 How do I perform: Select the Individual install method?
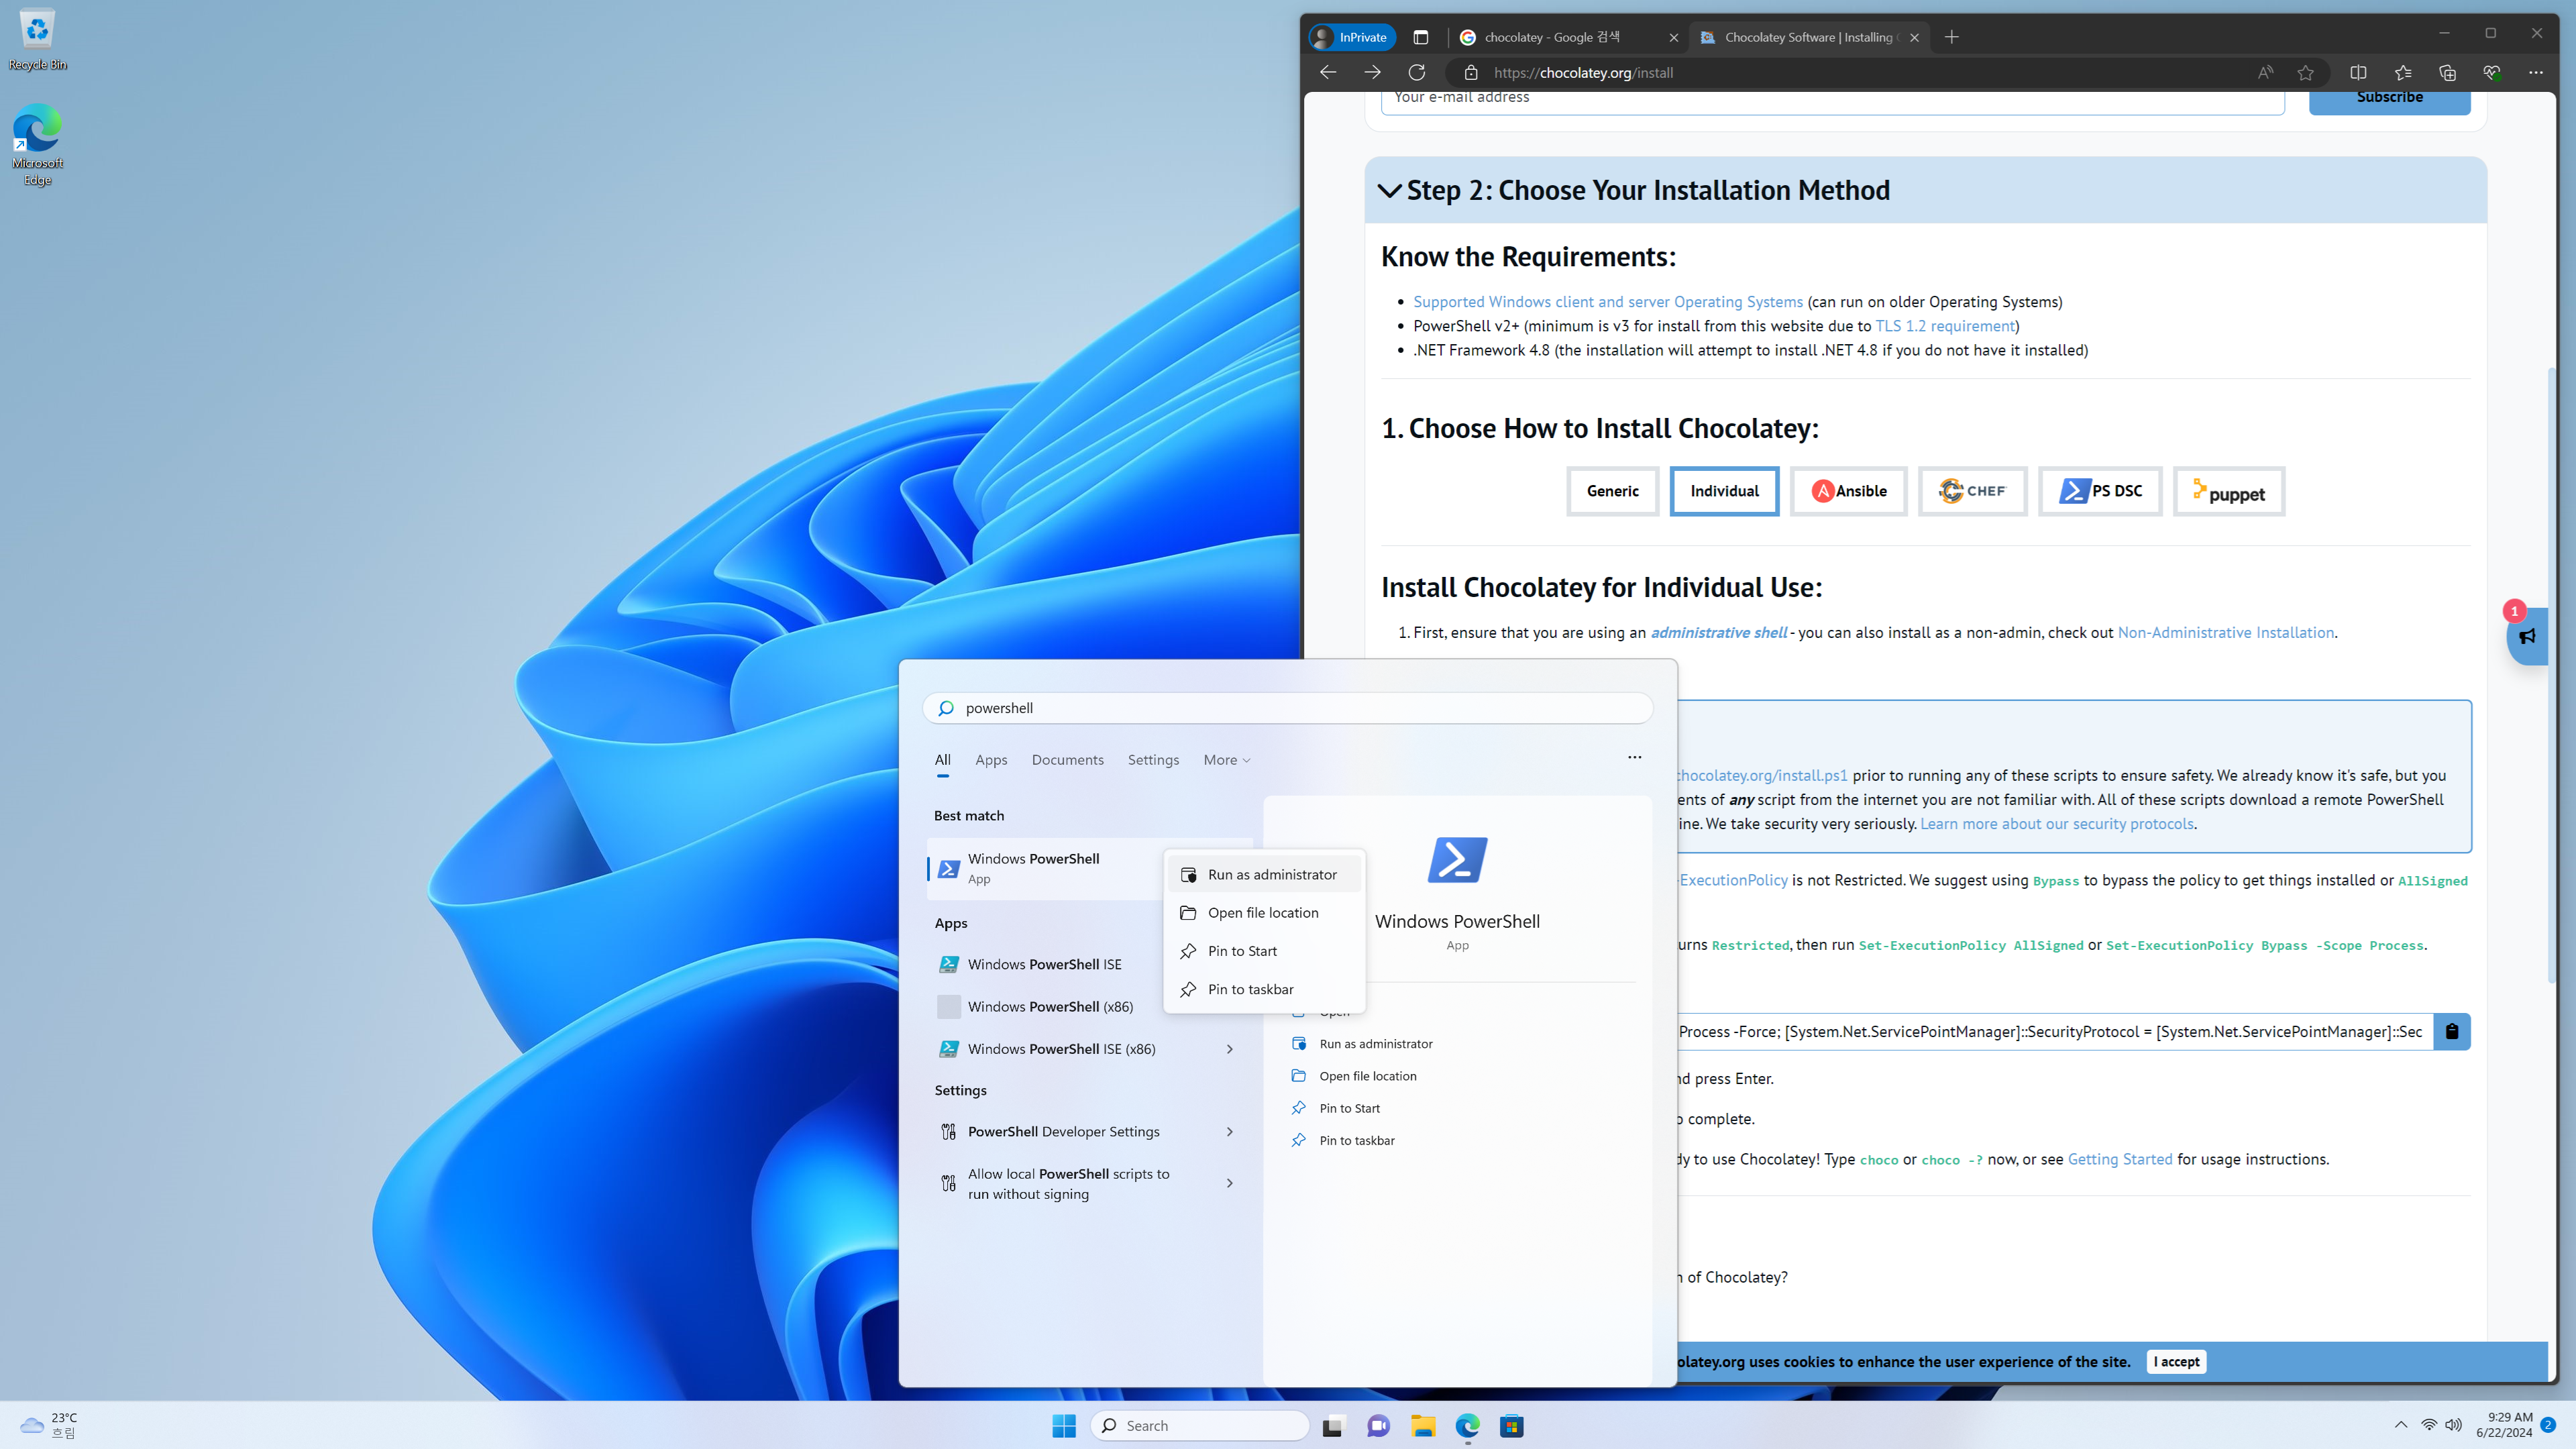click(1724, 491)
